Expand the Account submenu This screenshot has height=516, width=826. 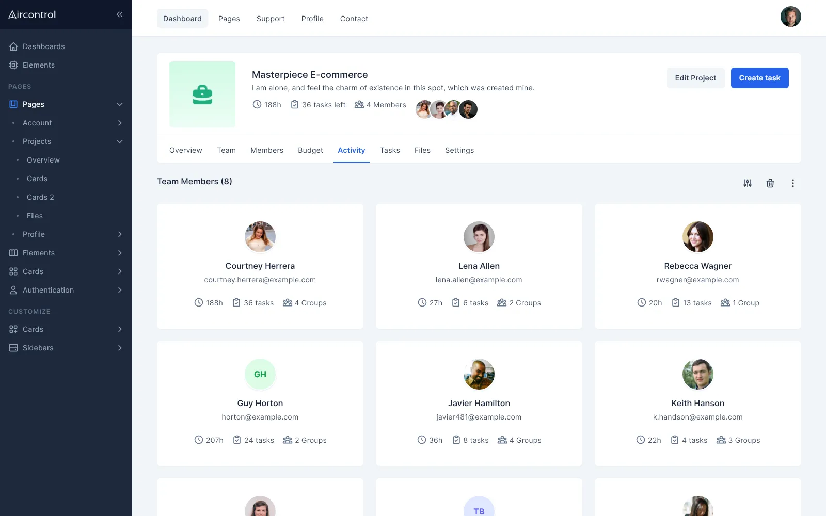66,123
